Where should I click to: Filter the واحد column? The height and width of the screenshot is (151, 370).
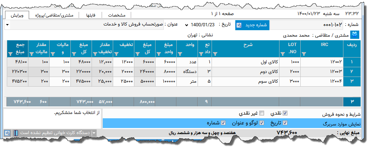[x=180, y=54]
